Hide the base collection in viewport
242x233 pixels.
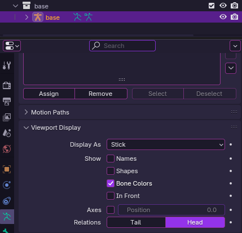[223, 6]
